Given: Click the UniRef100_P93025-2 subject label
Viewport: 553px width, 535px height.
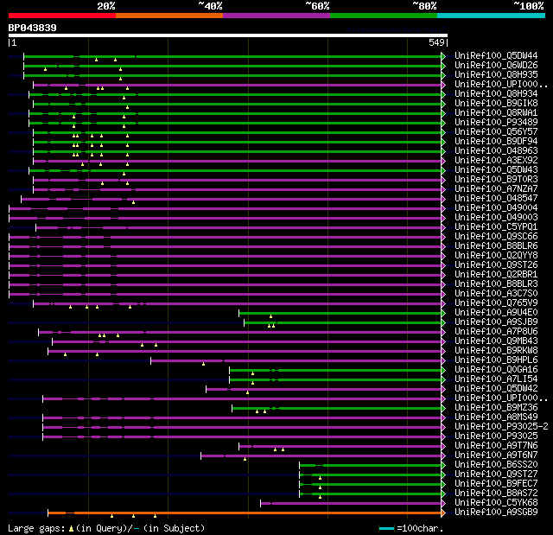Looking at the screenshot, I should (x=501, y=427).
